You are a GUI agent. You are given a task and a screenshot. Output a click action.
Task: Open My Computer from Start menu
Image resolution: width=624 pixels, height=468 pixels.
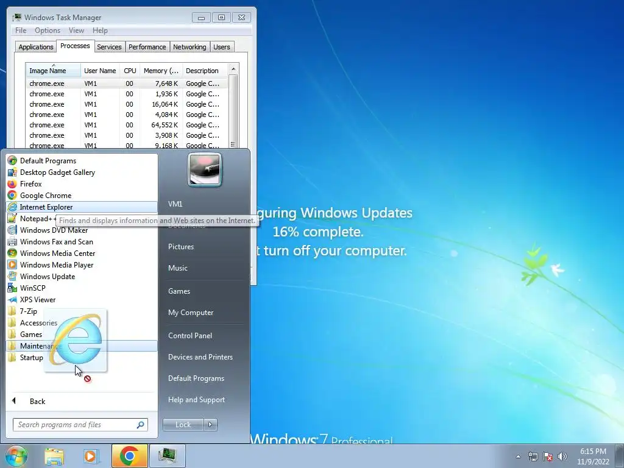point(191,313)
